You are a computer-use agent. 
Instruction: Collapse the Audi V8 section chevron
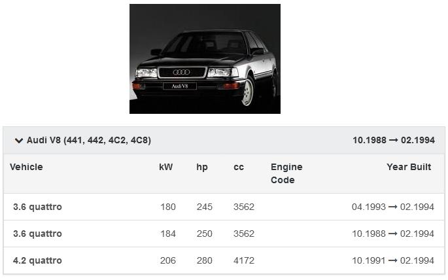coord(18,141)
